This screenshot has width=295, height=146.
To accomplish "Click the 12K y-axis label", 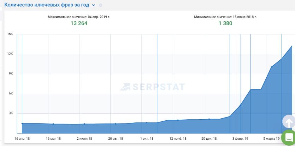I will click(10, 54).
